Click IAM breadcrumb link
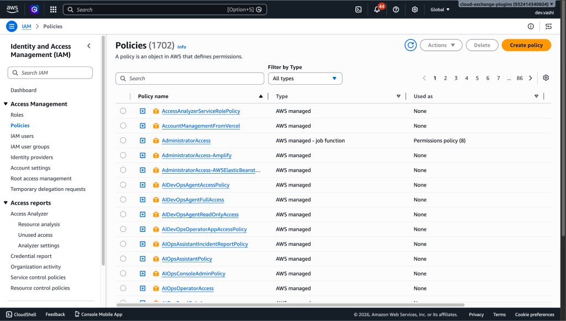Viewport: 566px width, 321px height. pyautogui.click(x=27, y=27)
